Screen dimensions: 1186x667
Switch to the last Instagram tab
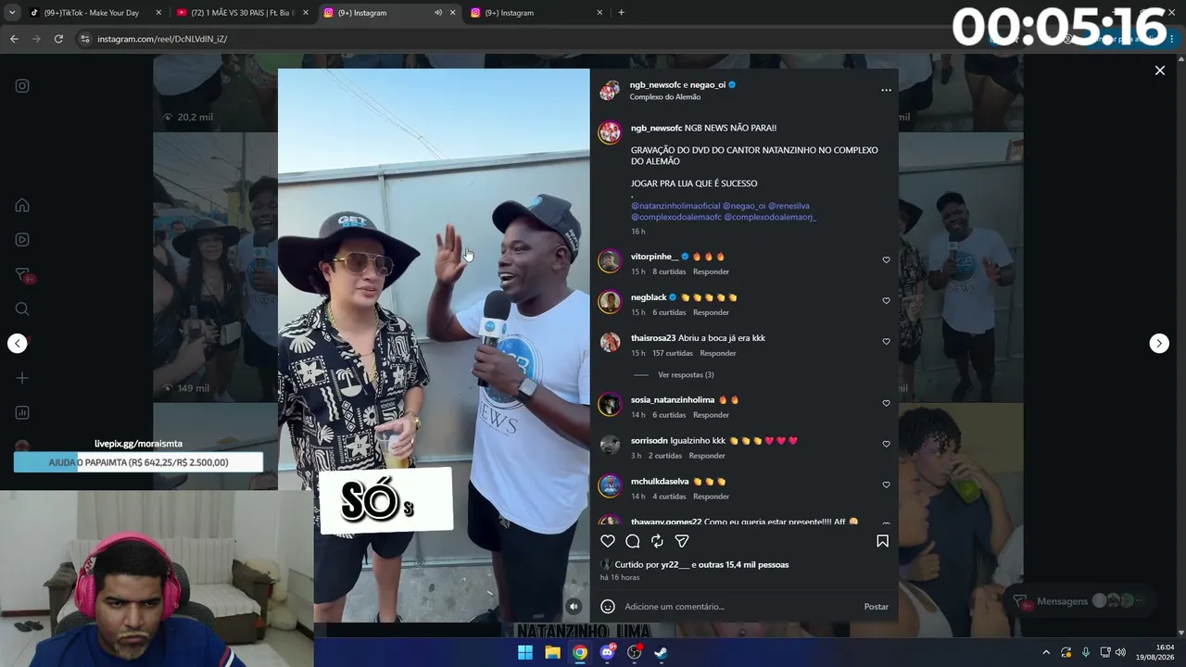coord(537,13)
